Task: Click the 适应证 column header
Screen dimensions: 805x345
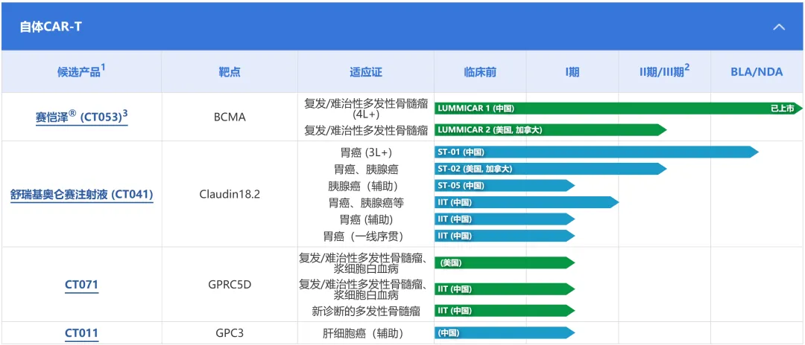Action: [365, 71]
